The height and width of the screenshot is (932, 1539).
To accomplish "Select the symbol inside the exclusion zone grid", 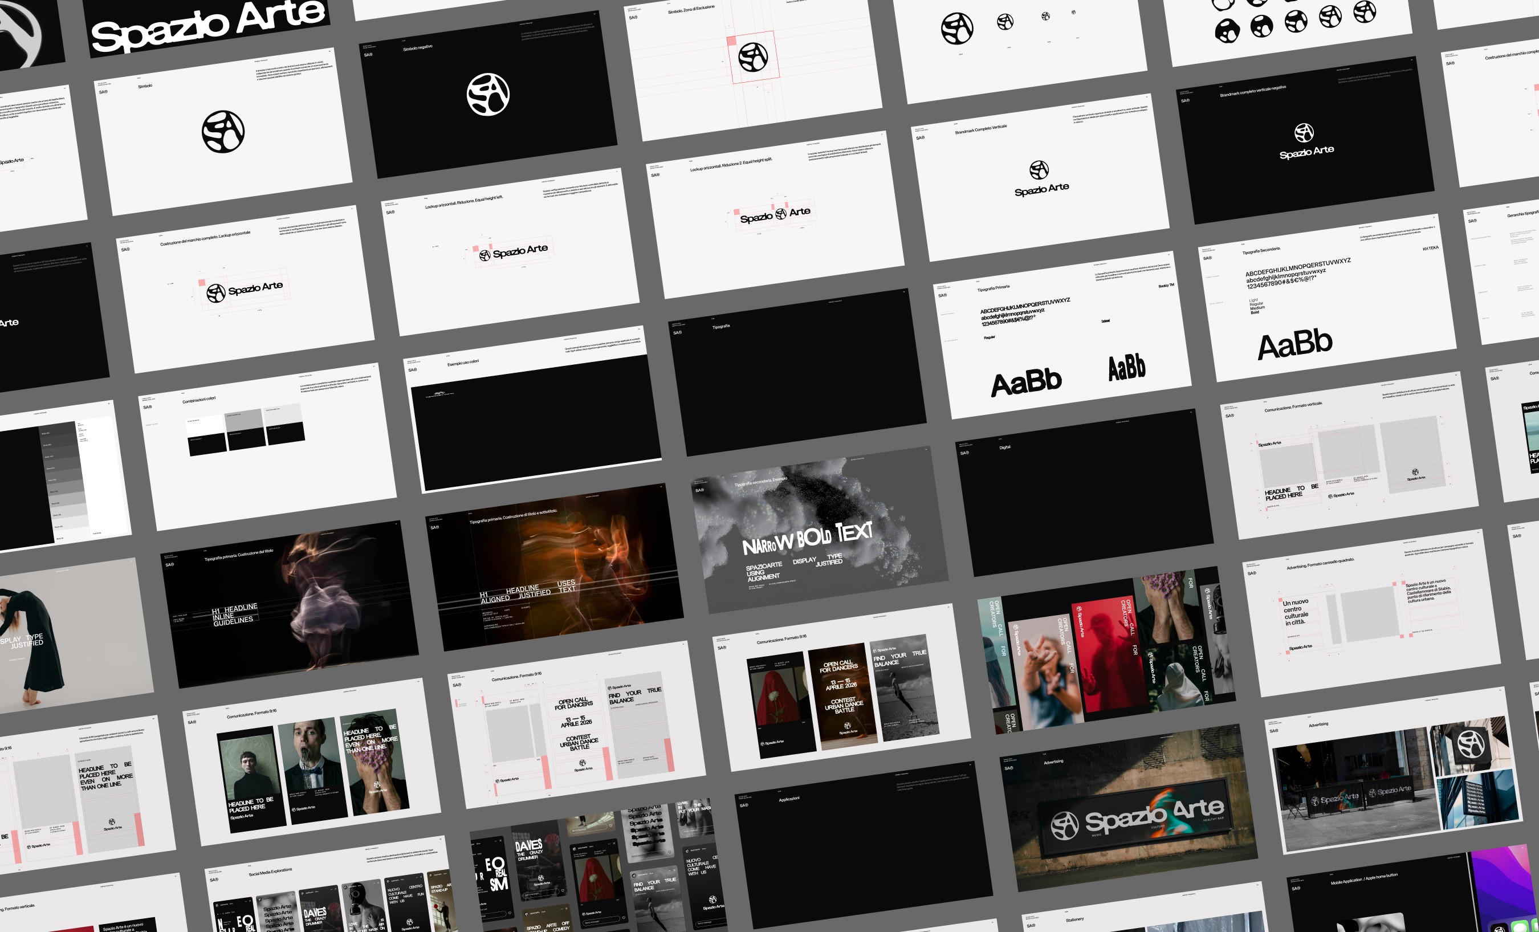I will [752, 57].
